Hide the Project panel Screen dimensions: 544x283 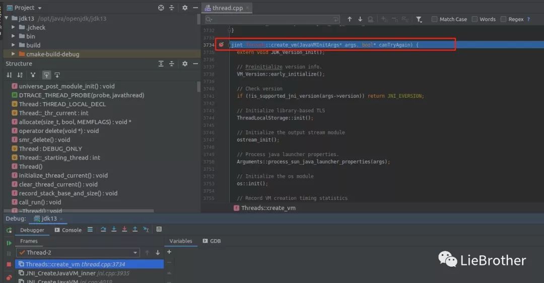195,8
